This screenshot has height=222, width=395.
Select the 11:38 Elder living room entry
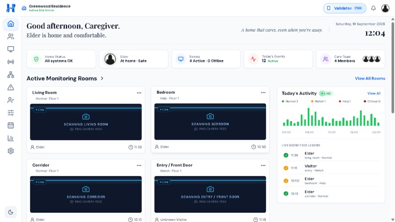click(x=331, y=155)
